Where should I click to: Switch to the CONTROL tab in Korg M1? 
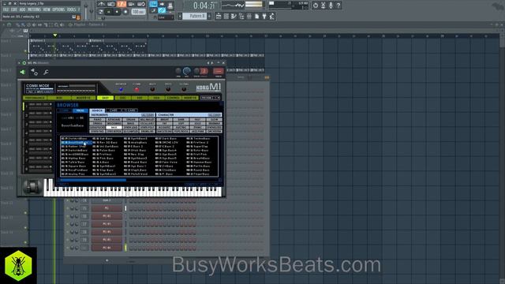tap(174, 98)
